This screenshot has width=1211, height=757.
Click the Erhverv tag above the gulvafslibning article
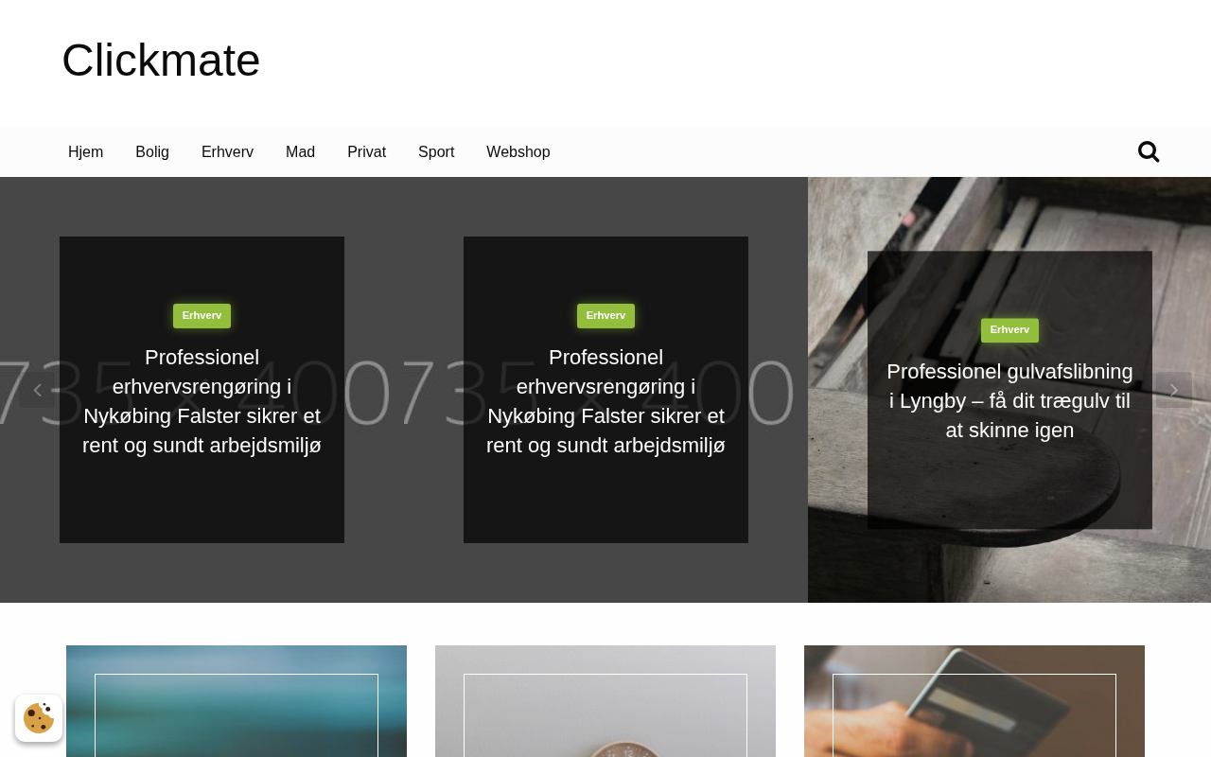[1009, 330]
